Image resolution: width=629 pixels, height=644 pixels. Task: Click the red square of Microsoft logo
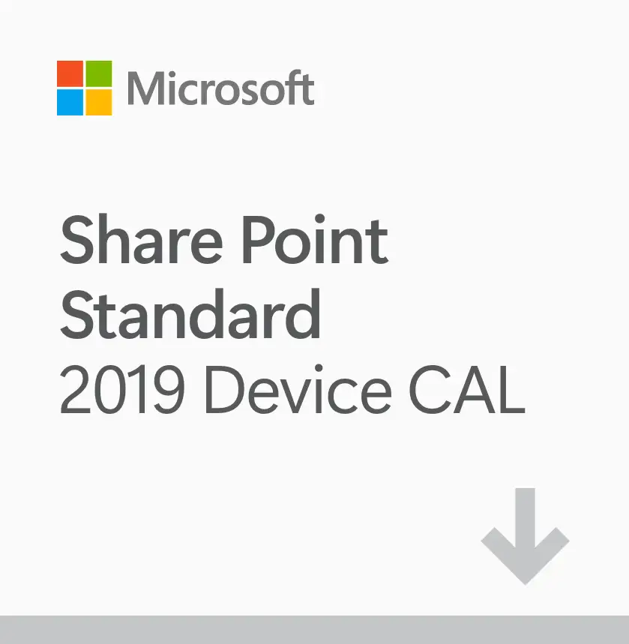70,73
